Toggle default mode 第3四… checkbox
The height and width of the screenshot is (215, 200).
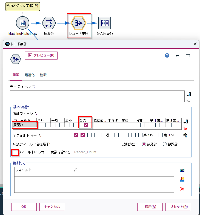161,135
